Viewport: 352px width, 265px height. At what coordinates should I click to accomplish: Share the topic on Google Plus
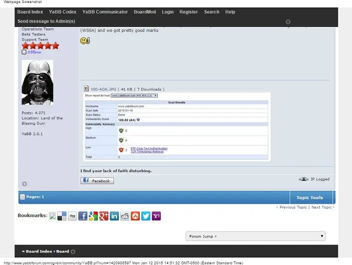(104, 216)
